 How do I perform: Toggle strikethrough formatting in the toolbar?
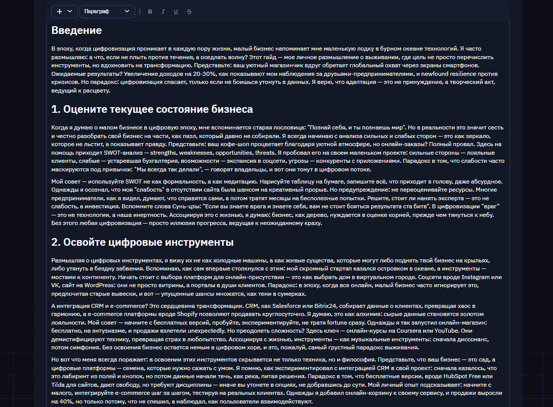click(x=188, y=11)
